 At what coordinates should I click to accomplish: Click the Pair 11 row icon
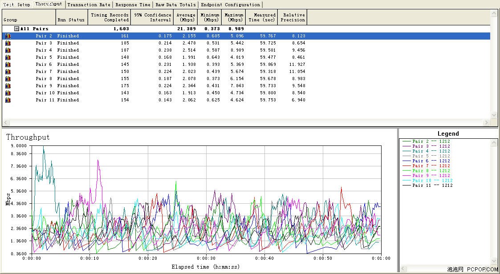pos(8,100)
